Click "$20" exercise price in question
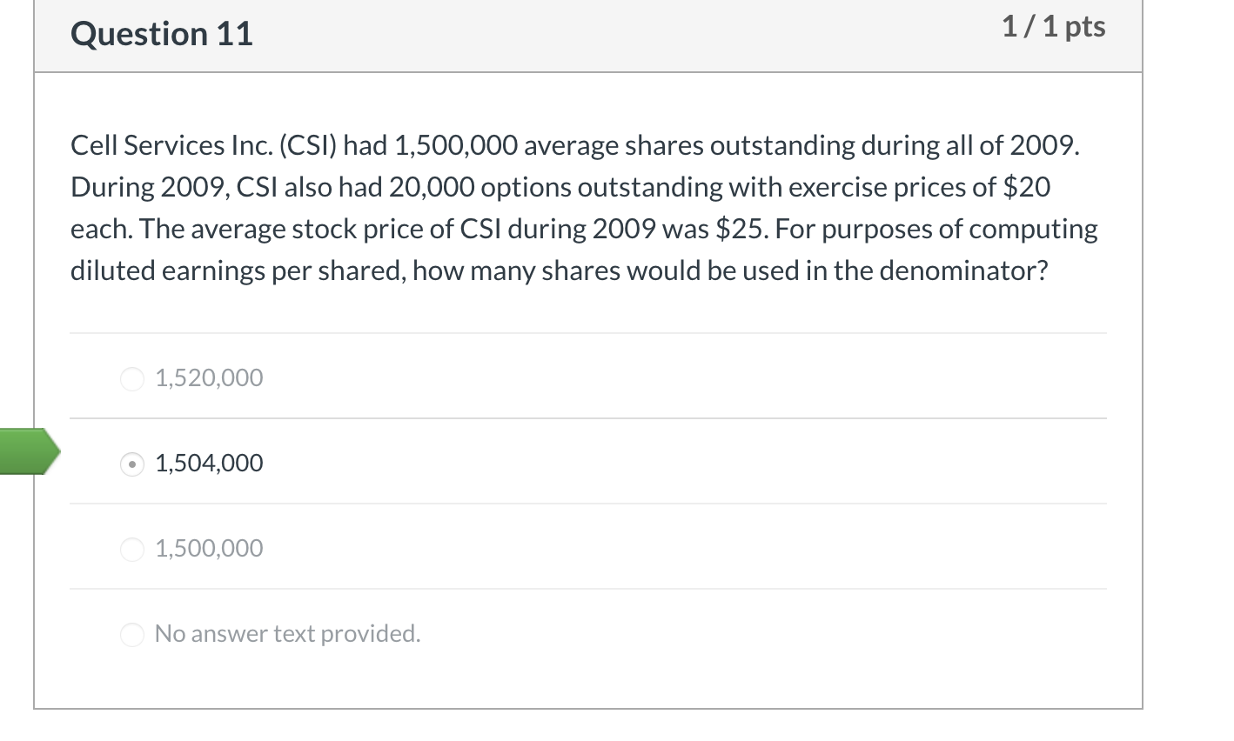Viewport: 1234px width, 741px height. tap(1027, 188)
